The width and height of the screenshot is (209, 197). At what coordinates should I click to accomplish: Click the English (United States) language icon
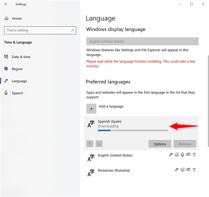pyautogui.click(x=91, y=158)
